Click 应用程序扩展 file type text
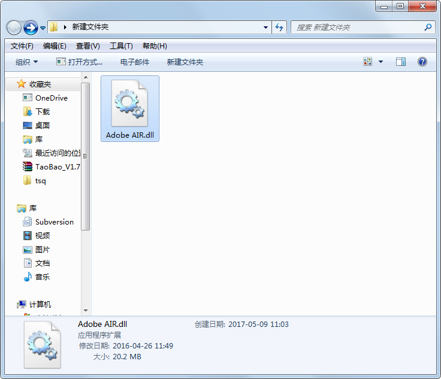Viewport: 441px width, 379px height. (x=99, y=335)
